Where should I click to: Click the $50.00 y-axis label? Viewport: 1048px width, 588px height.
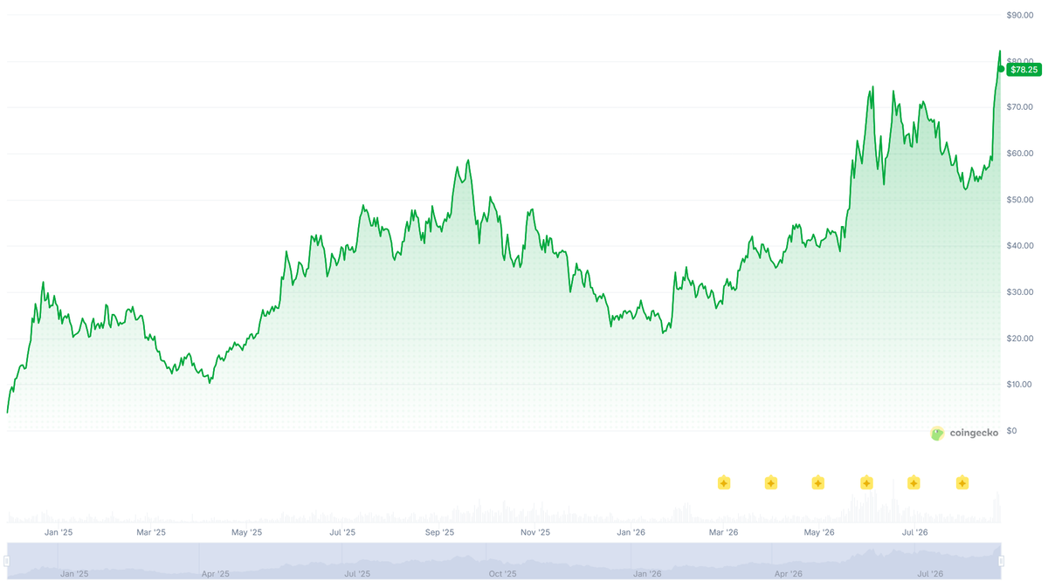pos(1020,200)
